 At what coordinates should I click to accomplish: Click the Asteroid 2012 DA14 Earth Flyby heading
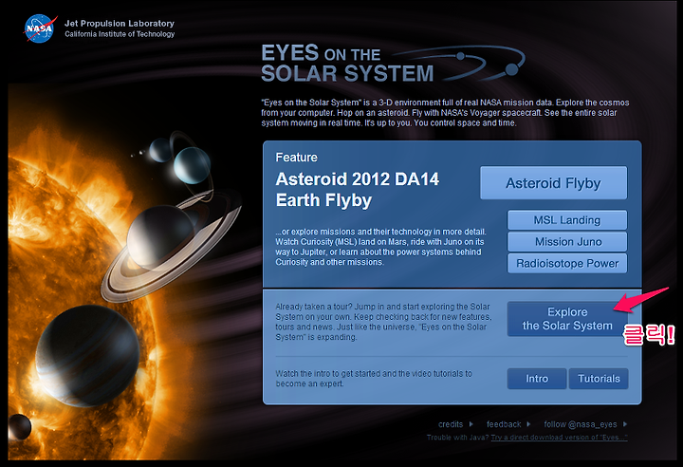358,190
